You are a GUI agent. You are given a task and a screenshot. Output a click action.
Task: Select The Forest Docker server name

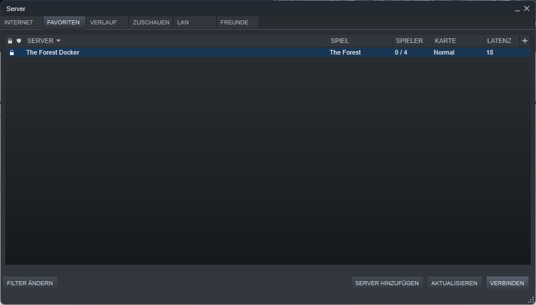53,53
